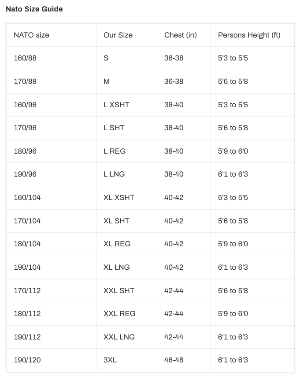Click the Nato Size Guide heading
300x377 pixels.
click(x=34, y=9)
